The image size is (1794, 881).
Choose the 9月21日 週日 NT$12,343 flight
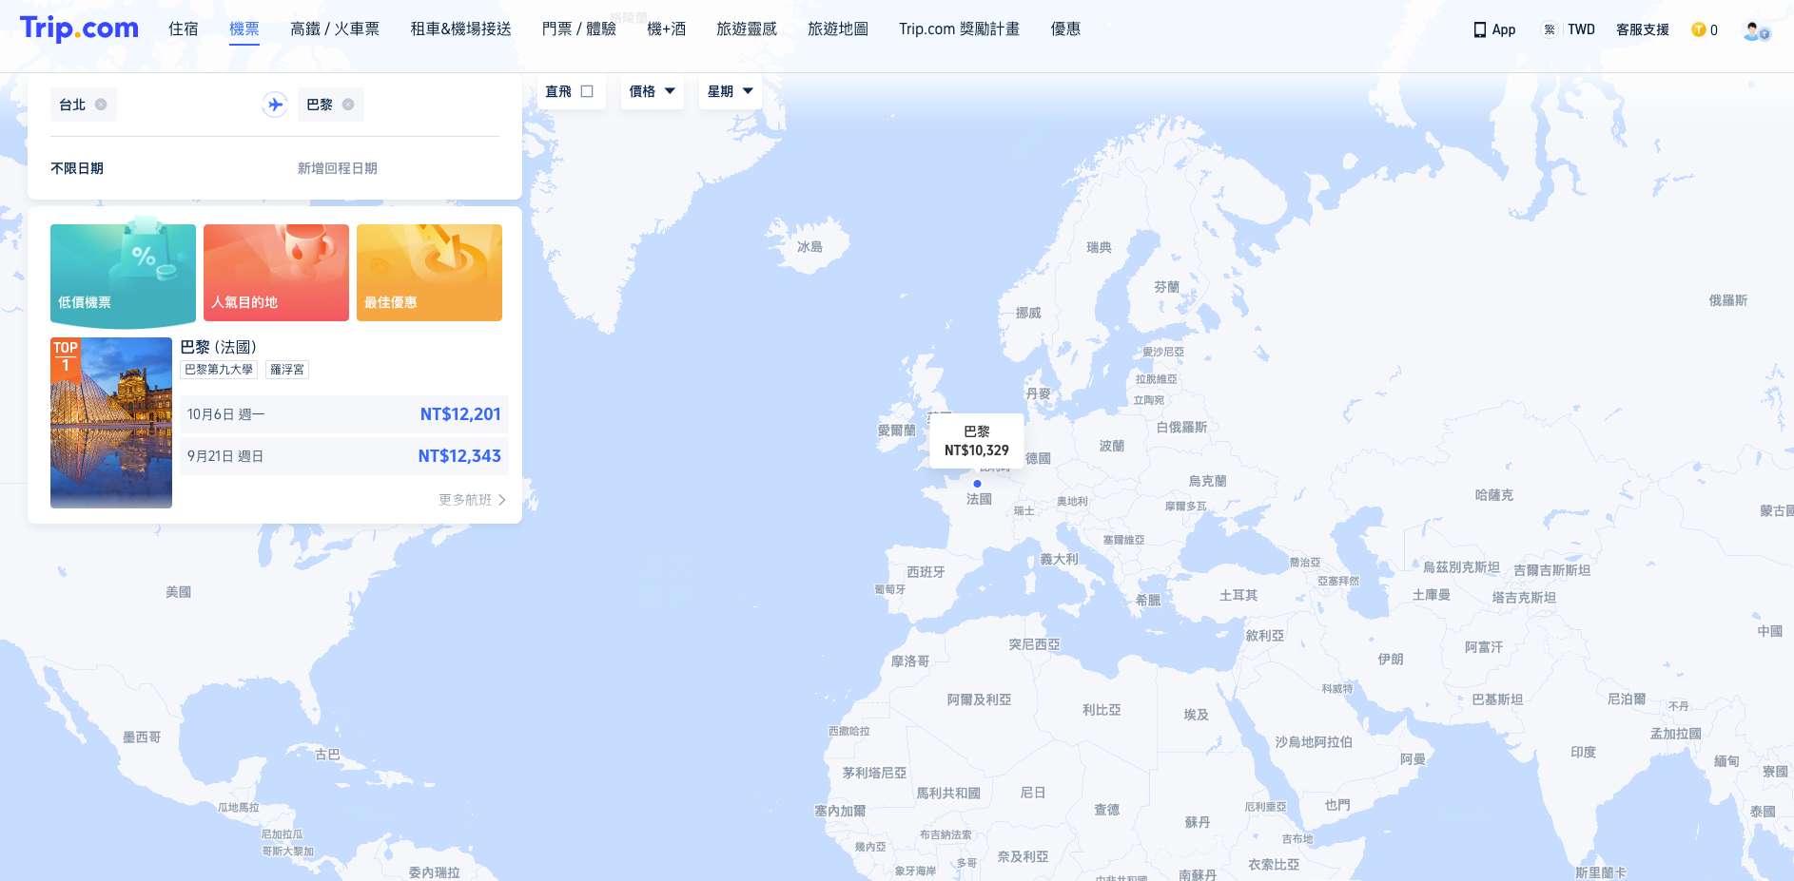tap(344, 456)
